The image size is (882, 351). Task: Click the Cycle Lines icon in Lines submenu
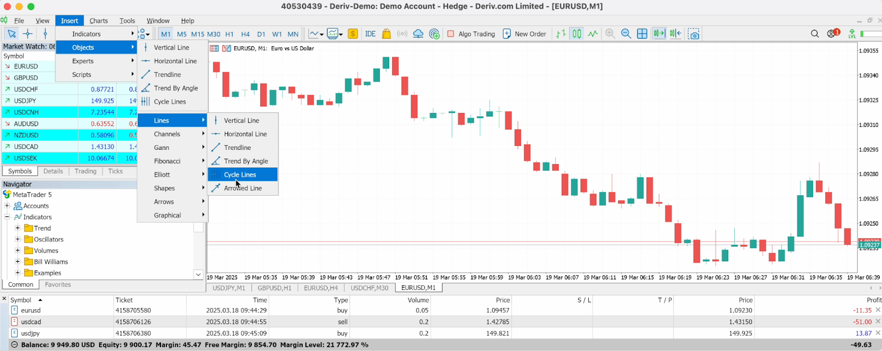(x=216, y=175)
